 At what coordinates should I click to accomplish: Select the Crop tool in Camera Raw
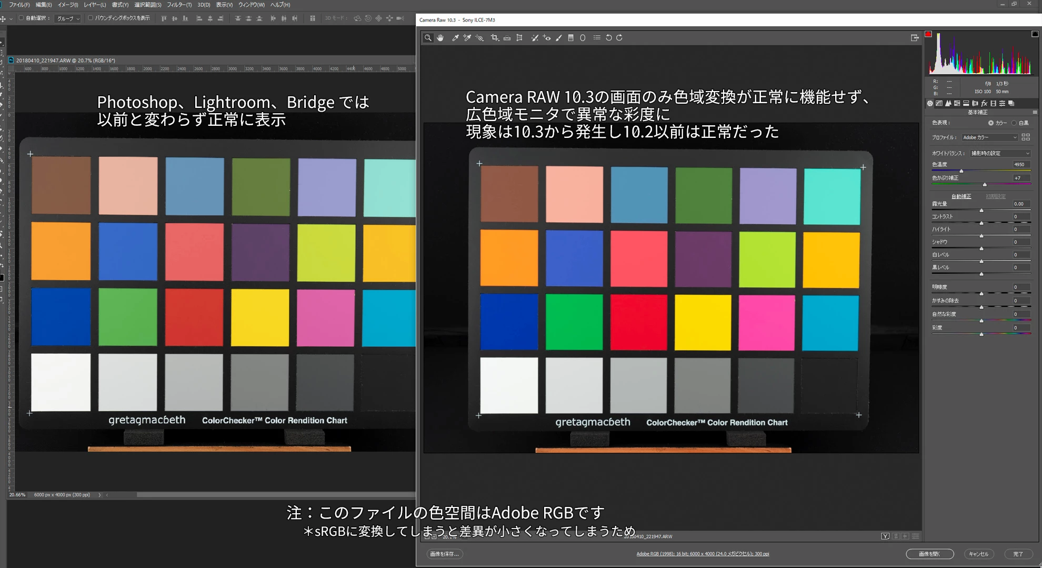(x=495, y=38)
